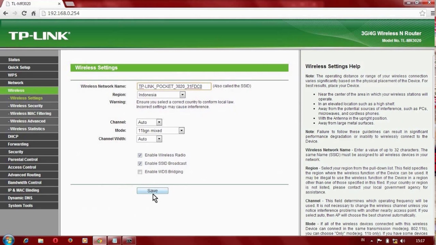Image resolution: width=436 pixels, height=245 pixels.
Task: Open Quick Setup menu item
Action: coord(29,67)
